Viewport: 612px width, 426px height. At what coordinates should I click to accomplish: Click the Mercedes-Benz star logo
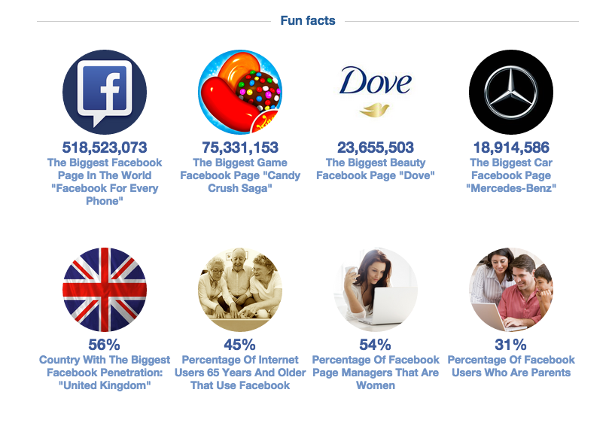click(x=511, y=93)
